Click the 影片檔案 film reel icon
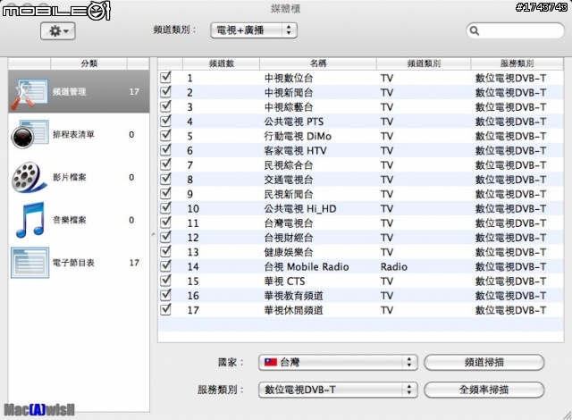The height and width of the screenshot is (420, 572). [29, 178]
